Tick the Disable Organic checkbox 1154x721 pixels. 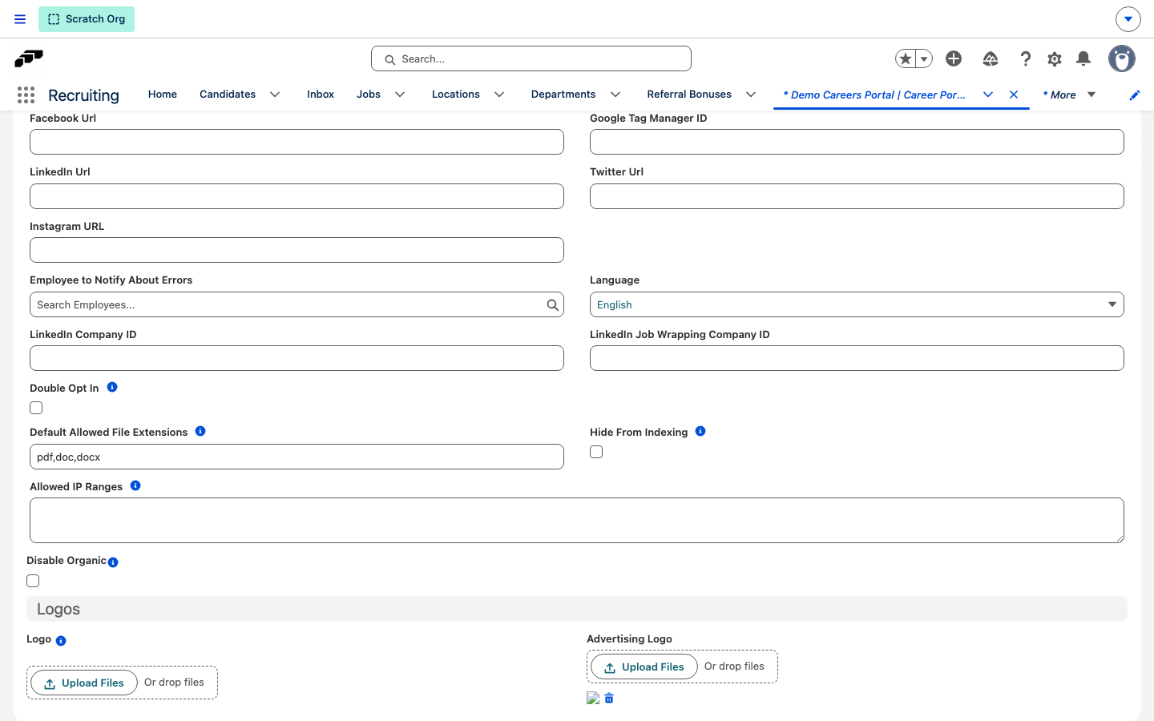33,581
